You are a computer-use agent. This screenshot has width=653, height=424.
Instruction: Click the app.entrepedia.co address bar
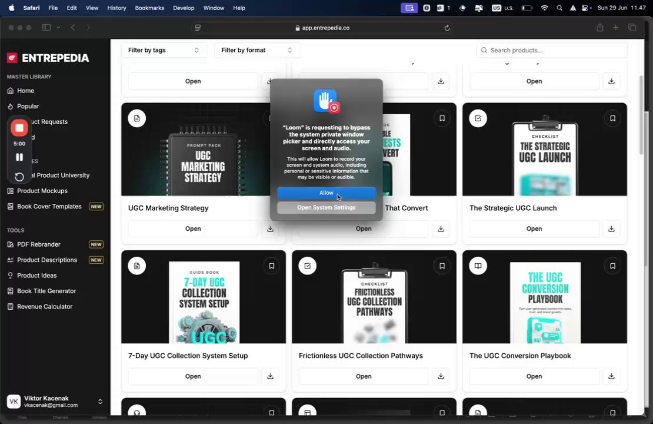pyautogui.click(x=322, y=28)
